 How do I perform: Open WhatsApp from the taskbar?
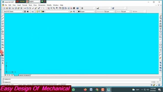74,90
